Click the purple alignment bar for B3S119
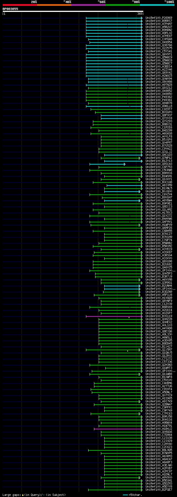Image resolution: width=177 pixels, height=497 pixels. 114,316
